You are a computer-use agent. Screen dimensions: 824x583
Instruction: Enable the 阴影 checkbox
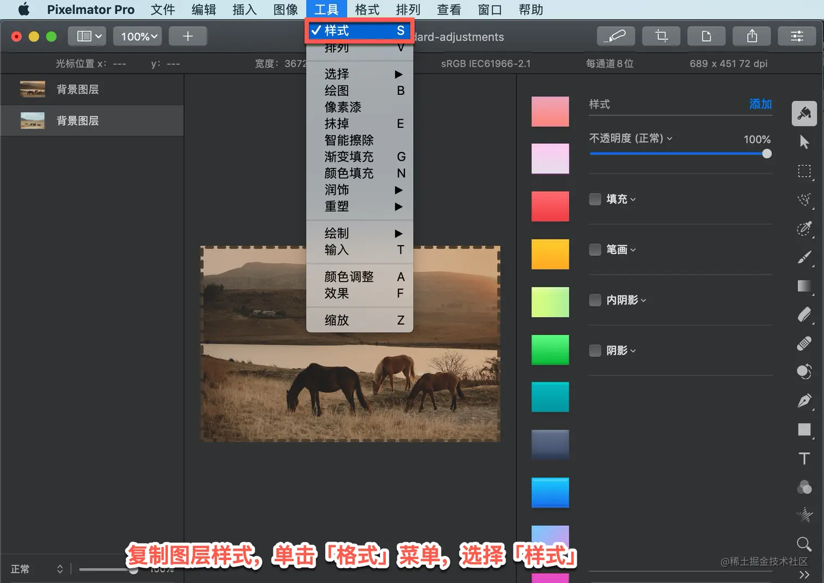pyautogui.click(x=595, y=350)
